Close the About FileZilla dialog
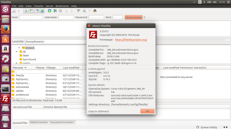Screen dimensions: 231x129 89,26
